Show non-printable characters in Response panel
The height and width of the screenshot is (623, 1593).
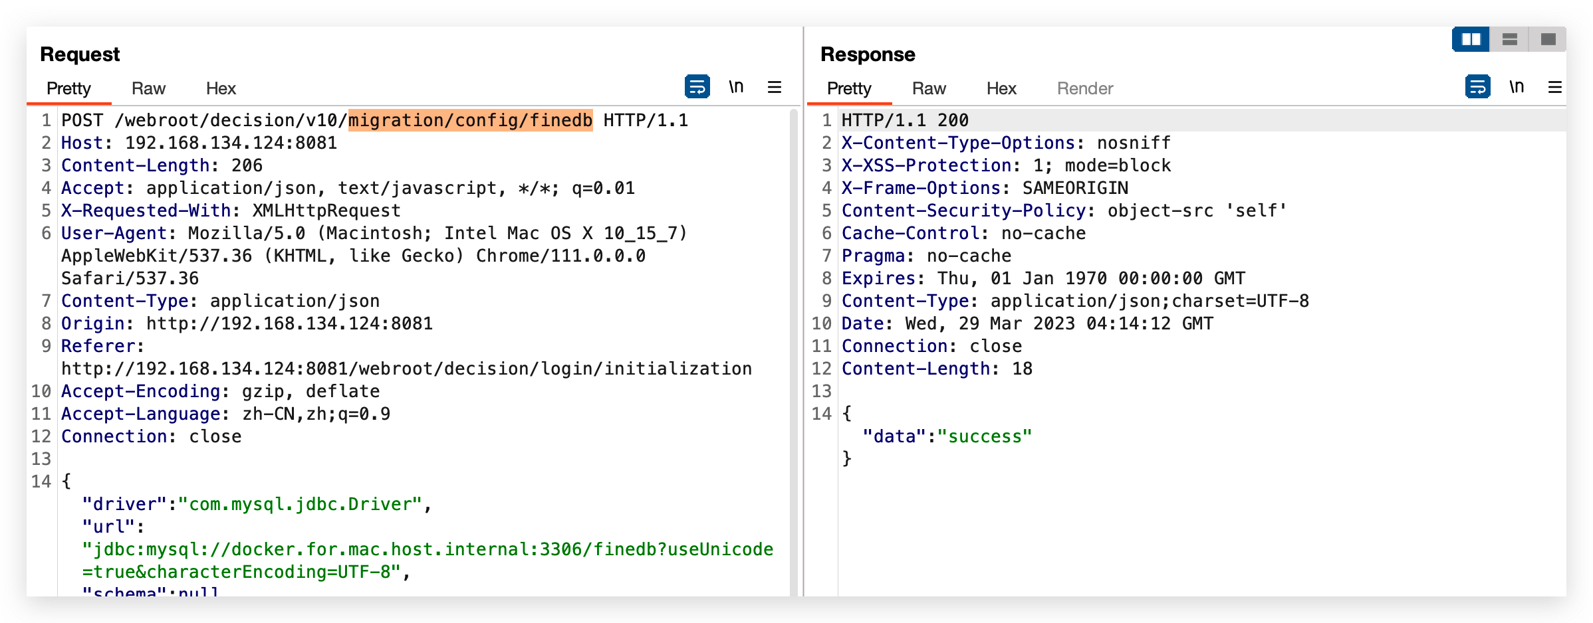(x=1517, y=87)
